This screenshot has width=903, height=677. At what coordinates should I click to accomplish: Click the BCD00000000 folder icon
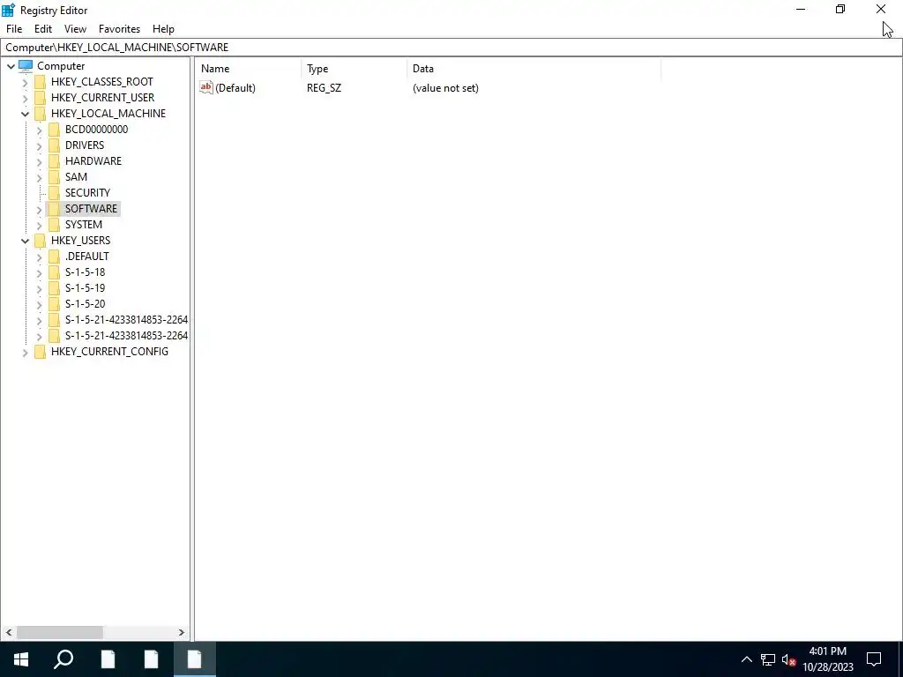tap(54, 129)
